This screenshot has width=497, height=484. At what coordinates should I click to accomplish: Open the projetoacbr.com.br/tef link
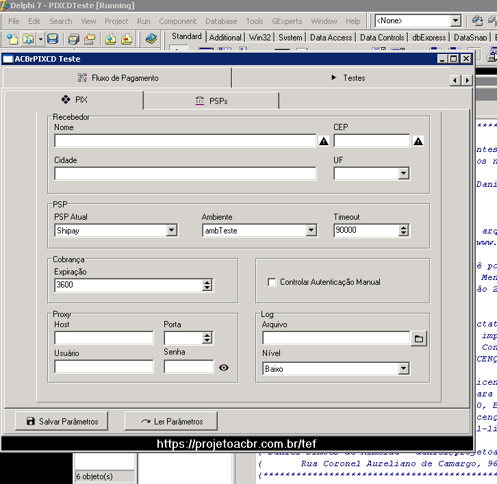236,444
